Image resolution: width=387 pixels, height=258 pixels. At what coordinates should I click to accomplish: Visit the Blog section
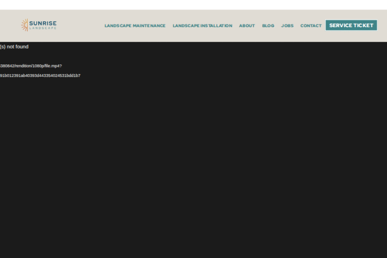[268, 26]
